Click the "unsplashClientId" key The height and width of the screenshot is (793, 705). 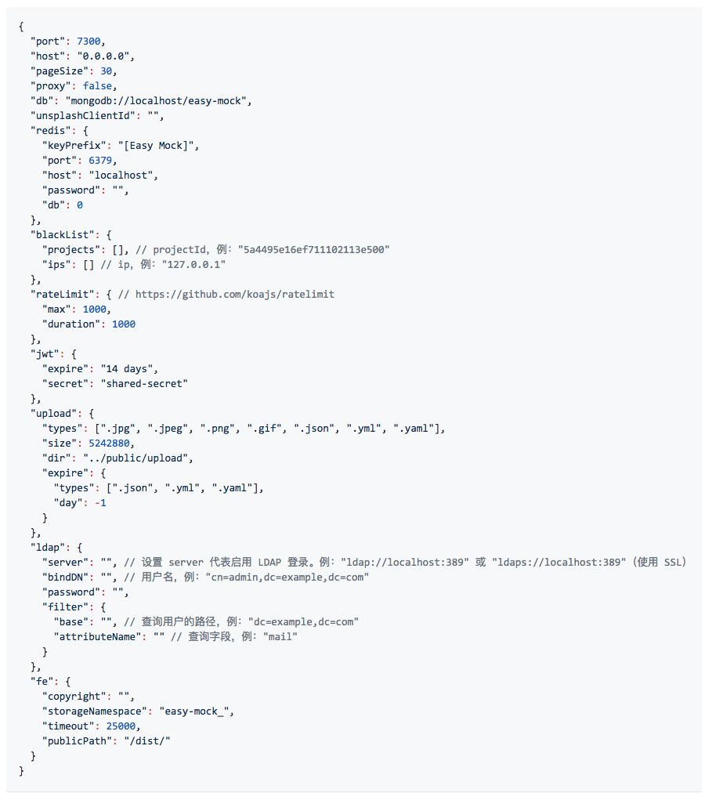(x=83, y=115)
